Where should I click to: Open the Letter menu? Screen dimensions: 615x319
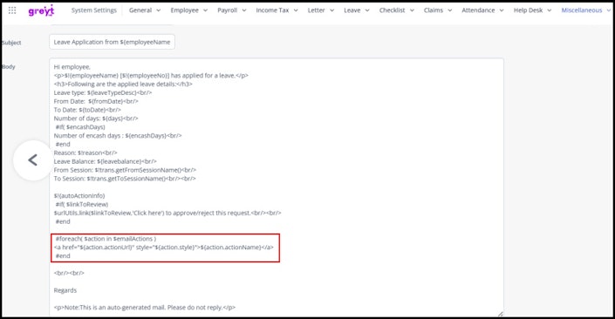coord(316,10)
